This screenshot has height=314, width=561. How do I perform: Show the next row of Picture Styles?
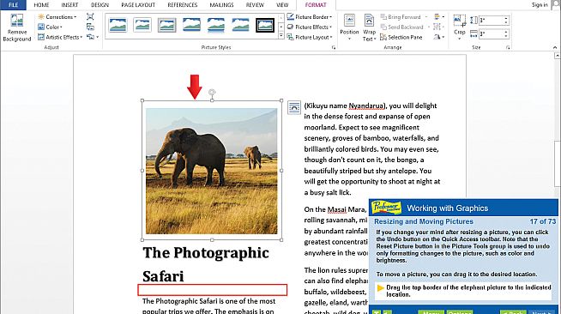(x=281, y=27)
